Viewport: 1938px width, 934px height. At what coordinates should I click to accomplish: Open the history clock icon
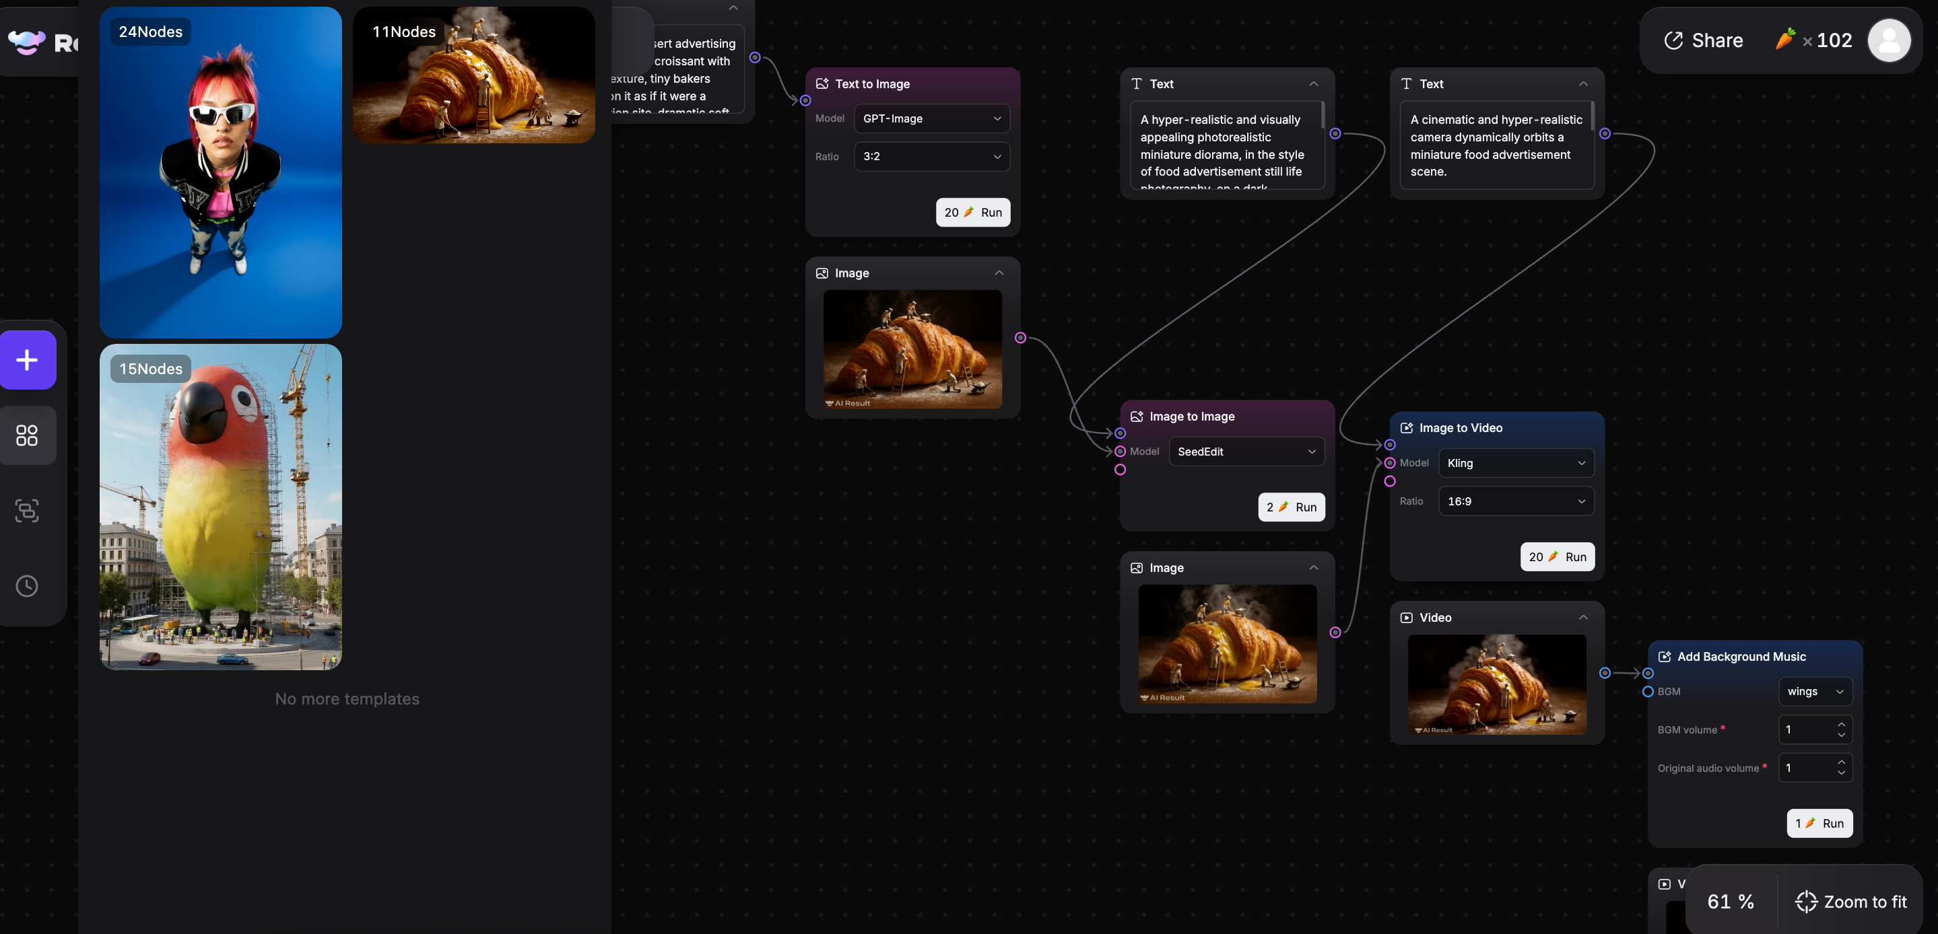[28, 586]
